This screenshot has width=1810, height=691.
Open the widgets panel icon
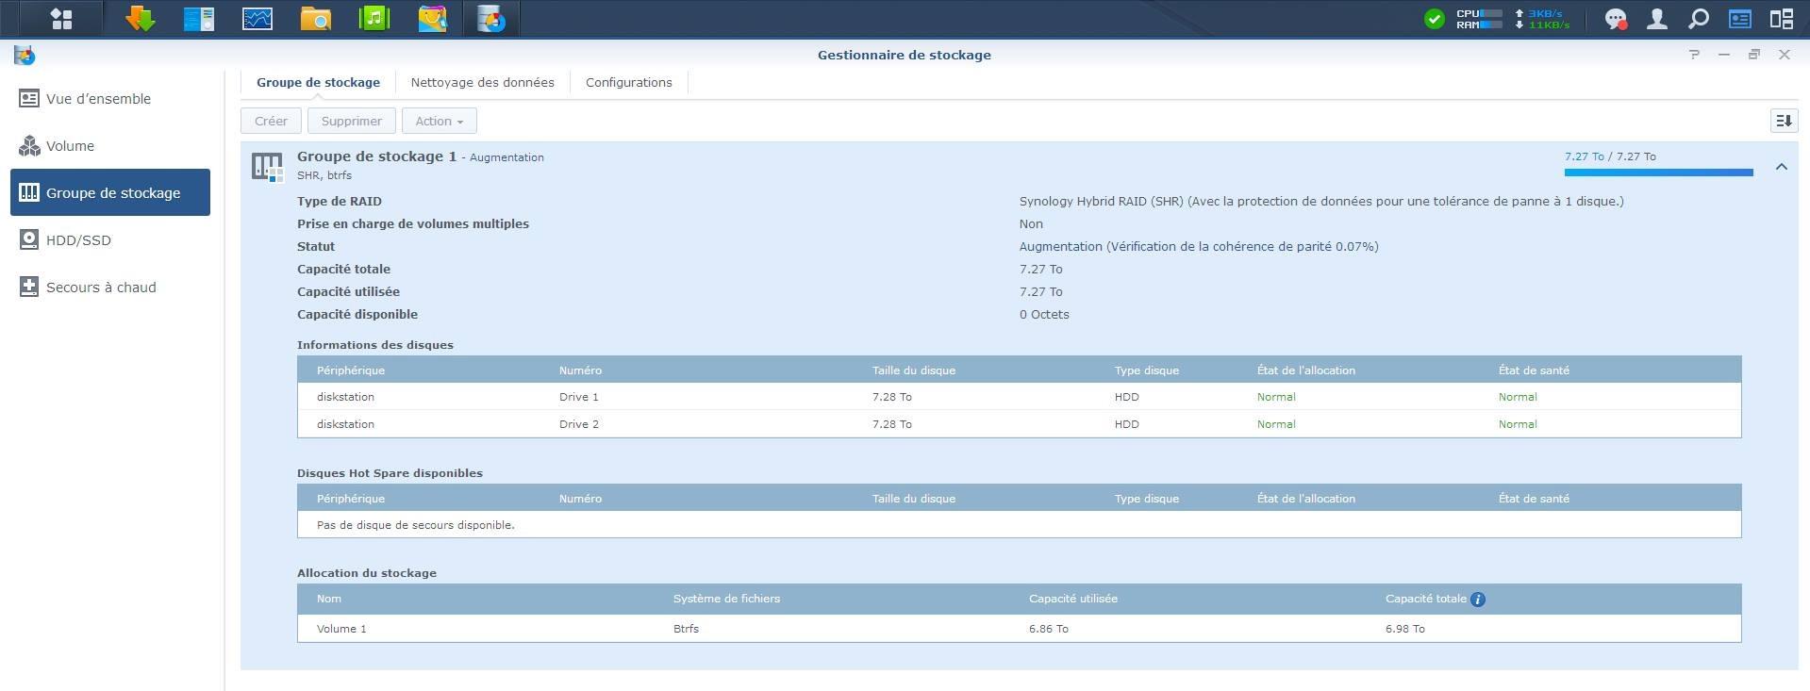click(1739, 19)
